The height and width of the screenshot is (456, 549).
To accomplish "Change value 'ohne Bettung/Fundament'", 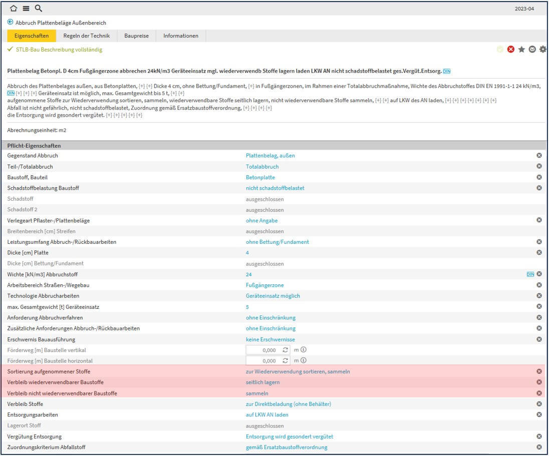I will click(278, 242).
